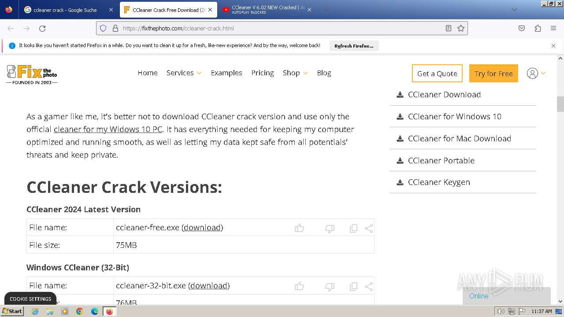Click the Get a Quote button
Screen dimensions: 564x317
pyautogui.click(x=437, y=74)
